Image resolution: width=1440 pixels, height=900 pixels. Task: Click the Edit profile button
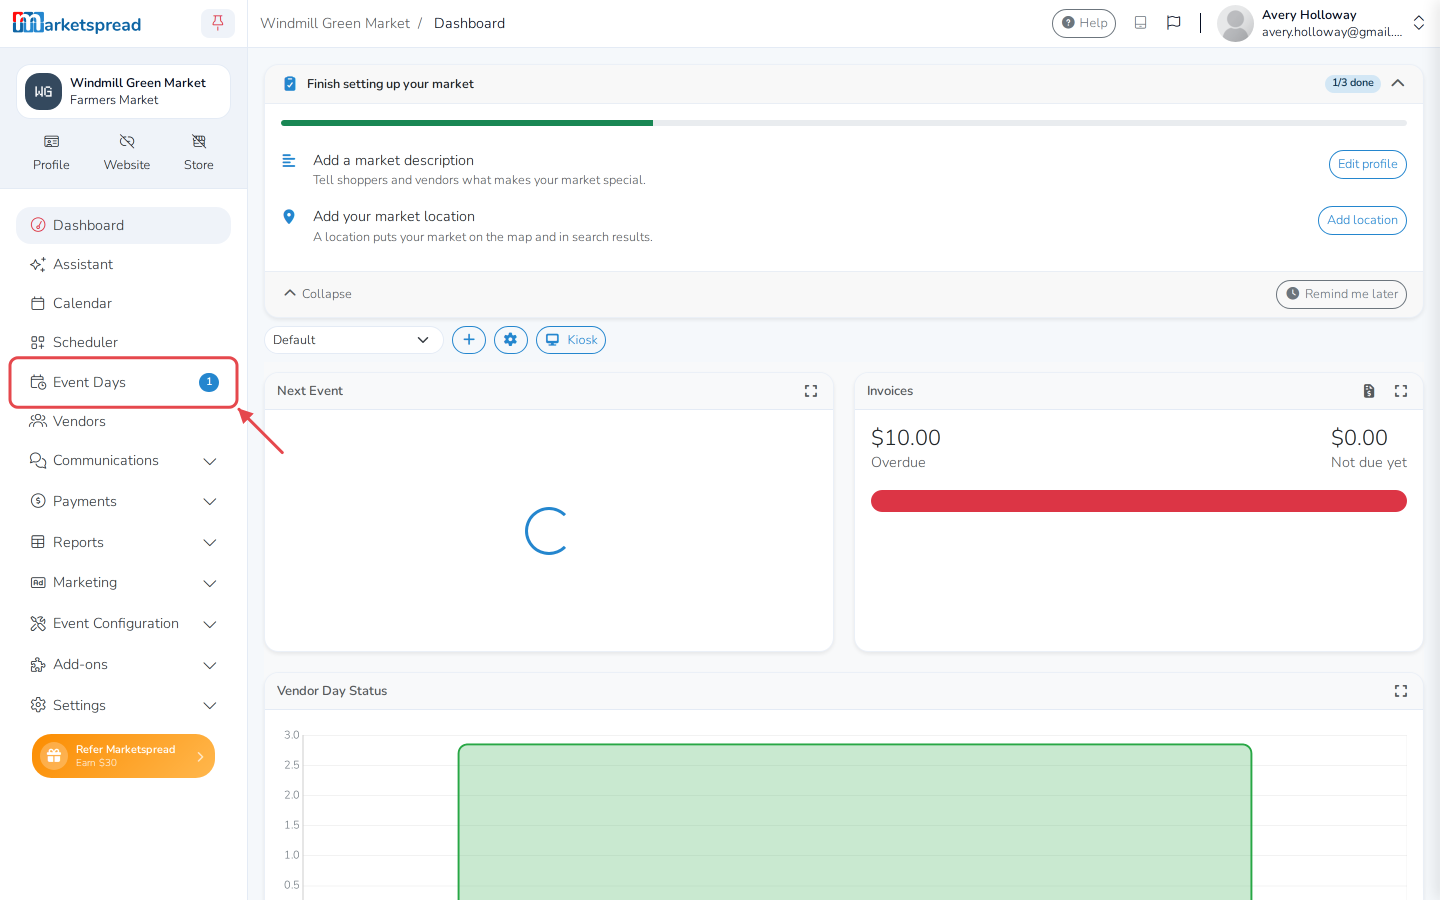coord(1367,164)
